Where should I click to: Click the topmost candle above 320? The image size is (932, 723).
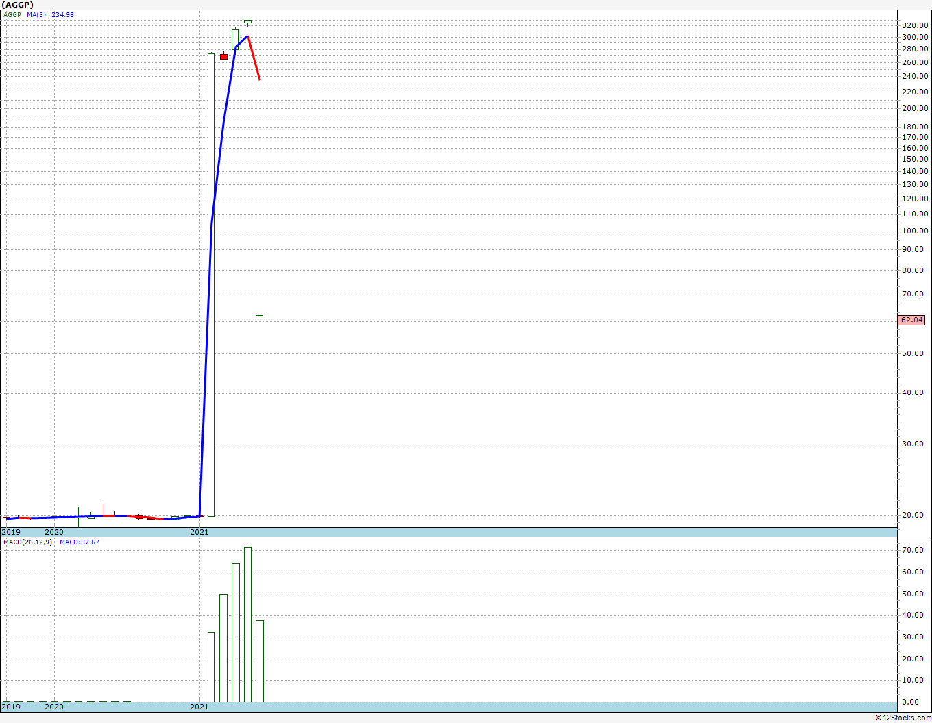click(247, 22)
